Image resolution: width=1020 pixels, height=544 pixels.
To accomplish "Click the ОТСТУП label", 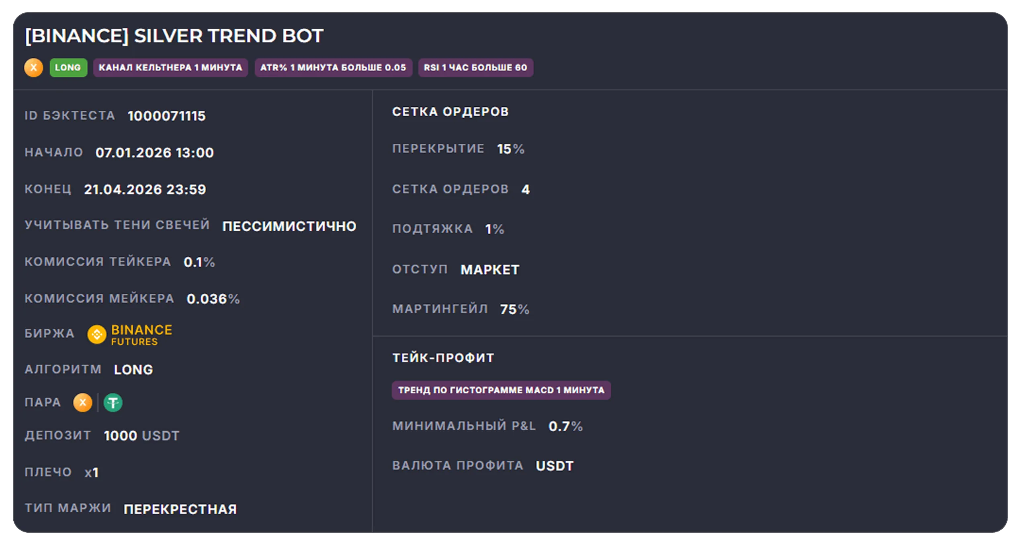I will (420, 269).
